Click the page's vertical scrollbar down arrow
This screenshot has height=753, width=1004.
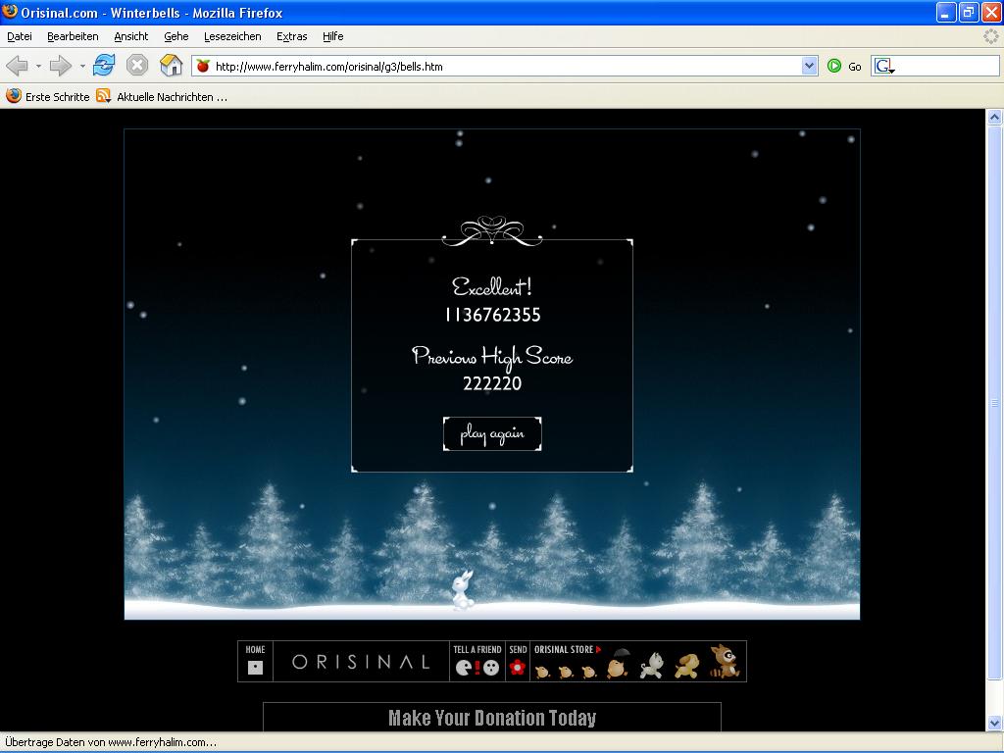[x=994, y=723]
